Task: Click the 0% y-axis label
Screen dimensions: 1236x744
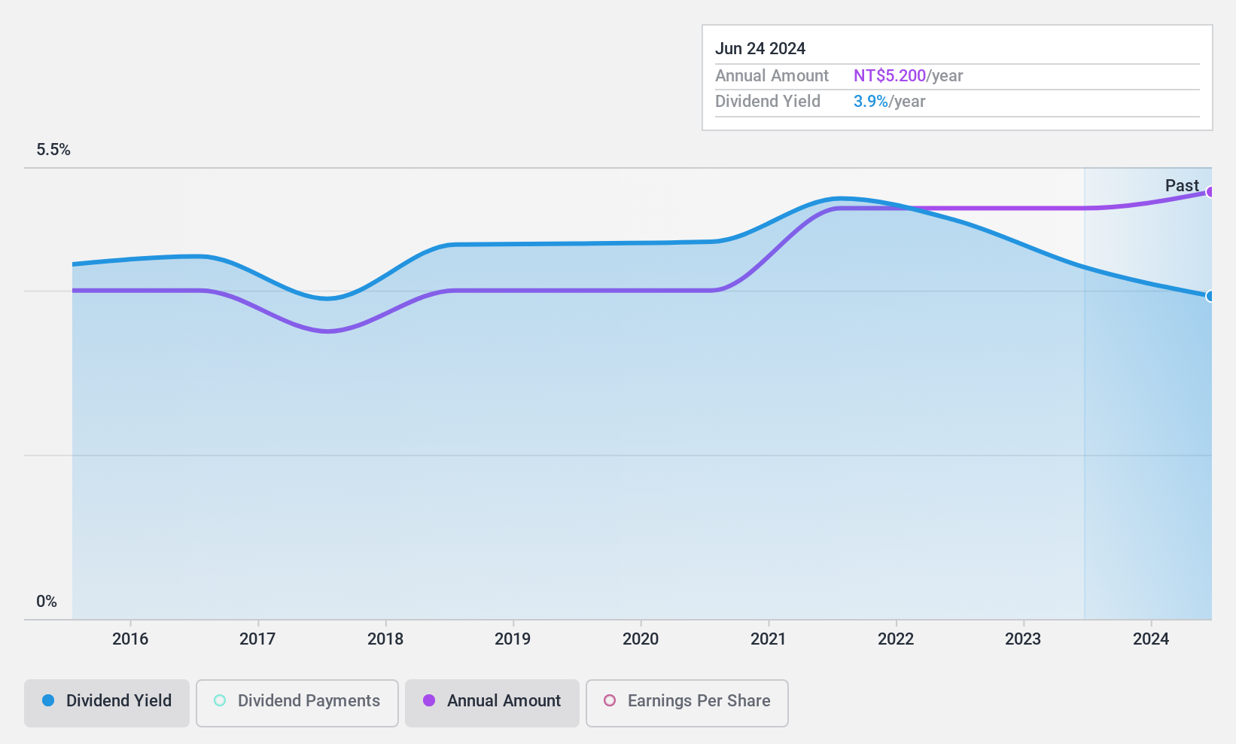Action: pos(47,602)
